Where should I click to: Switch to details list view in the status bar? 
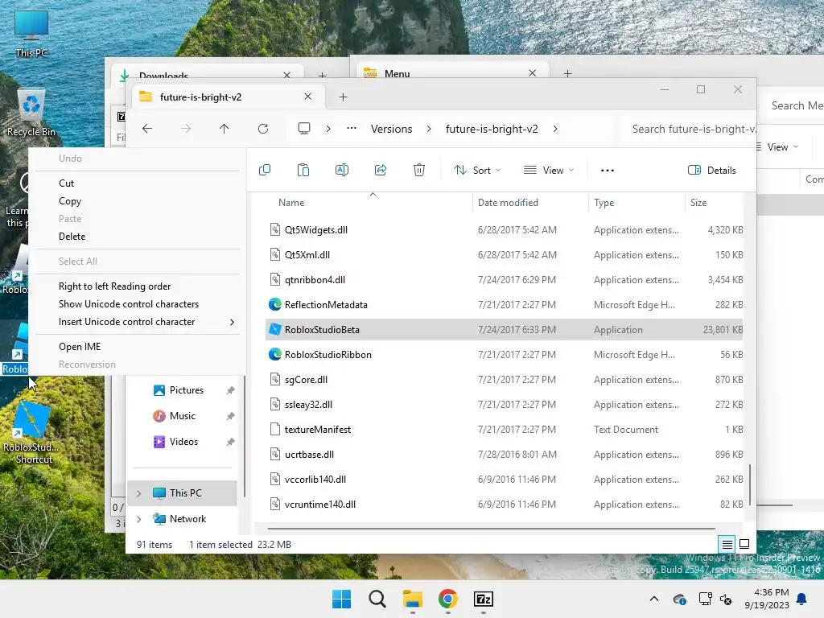click(727, 545)
